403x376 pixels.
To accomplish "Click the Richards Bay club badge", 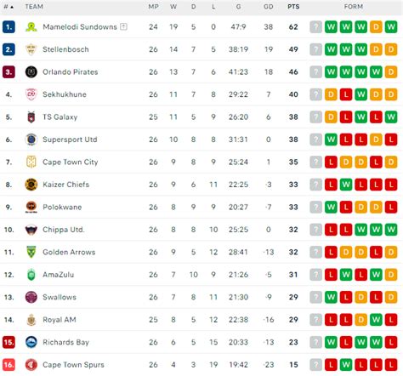I will click(31, 342).
